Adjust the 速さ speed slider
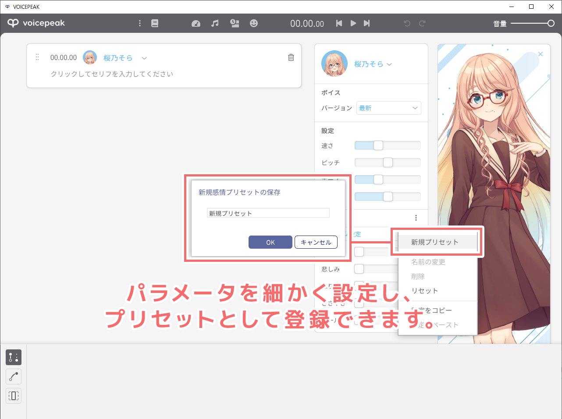This screenshot has height=419, width=562. [x=388, y=145]
